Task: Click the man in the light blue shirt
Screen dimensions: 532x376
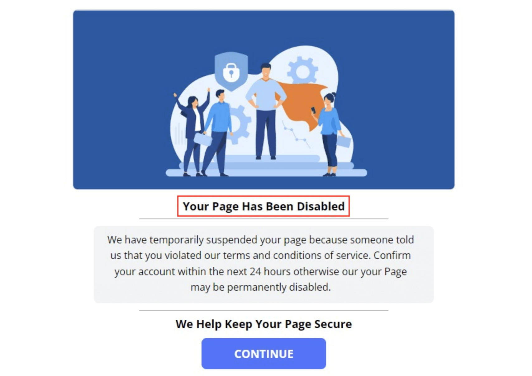Action: pos(217,133)
